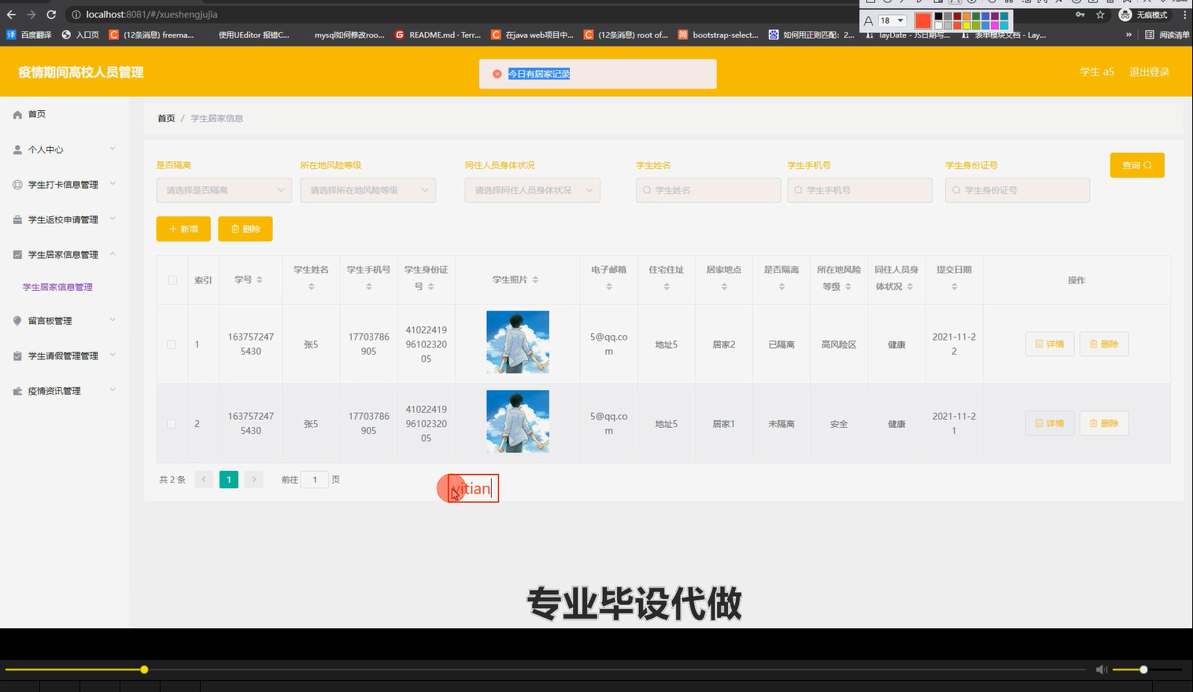The height and width of the screenshot is (692, 1193).
Task: Click the icon beside 留言板管理 in the sidebar
Action: click(x=17, y=321)
